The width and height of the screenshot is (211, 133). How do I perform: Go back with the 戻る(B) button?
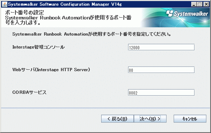click(117, 119)
